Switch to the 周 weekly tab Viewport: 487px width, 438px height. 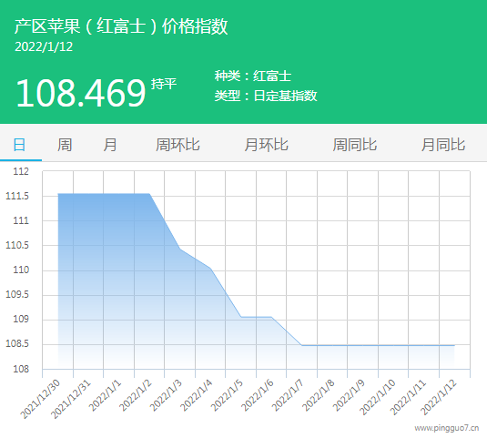(x=65, y=145)
